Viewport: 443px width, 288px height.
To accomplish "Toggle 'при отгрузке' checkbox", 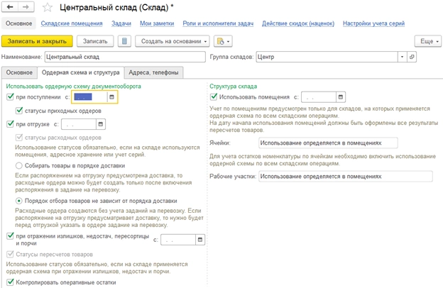I will click(x=10, y=123).
